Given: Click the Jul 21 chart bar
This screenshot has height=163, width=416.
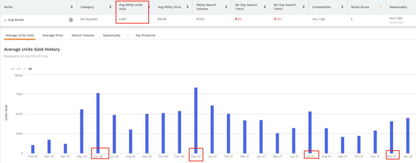Looking at the screenshot, I should 310,132.
